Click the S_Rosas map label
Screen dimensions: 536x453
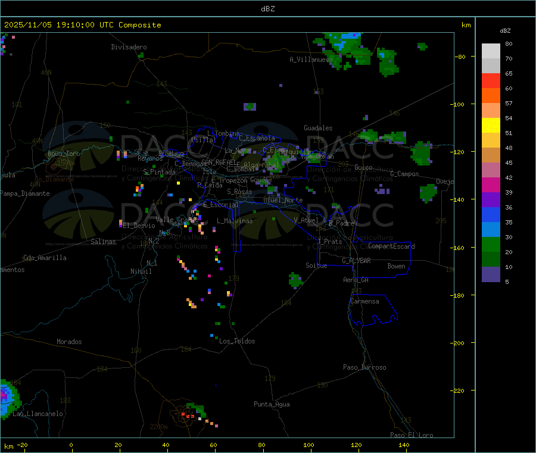[239, 192]
